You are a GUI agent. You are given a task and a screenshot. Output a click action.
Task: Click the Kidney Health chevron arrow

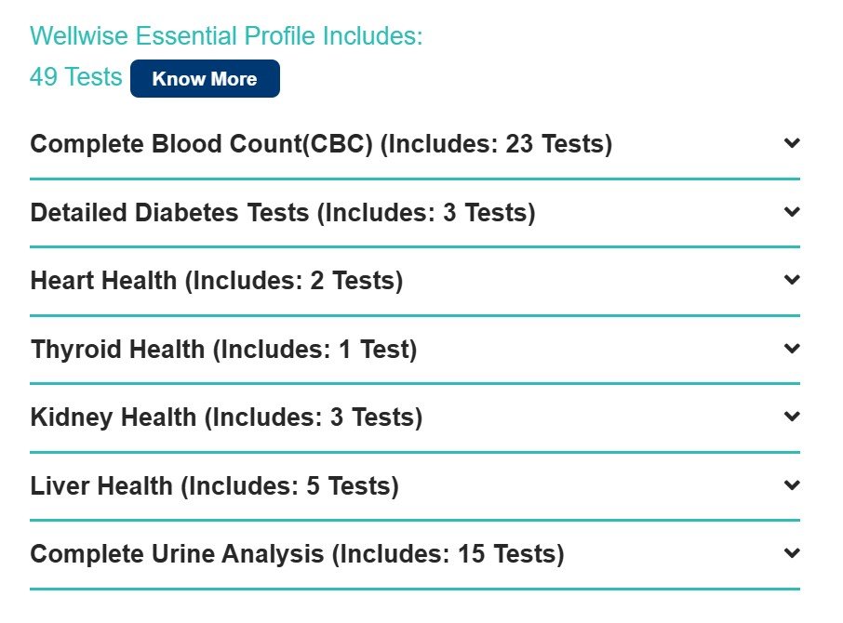792,417
